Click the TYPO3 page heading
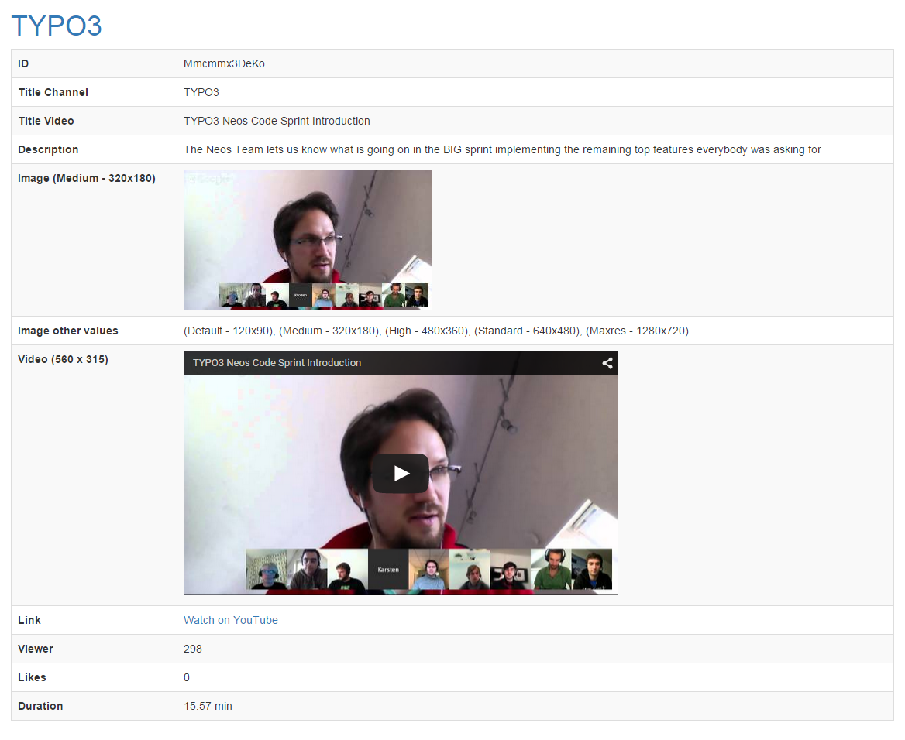The width and height of the screenshot is (905, 740). tap(57, 26)
